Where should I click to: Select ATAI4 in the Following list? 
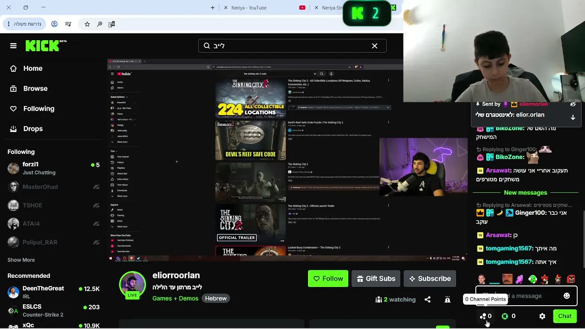click(53, 223)
